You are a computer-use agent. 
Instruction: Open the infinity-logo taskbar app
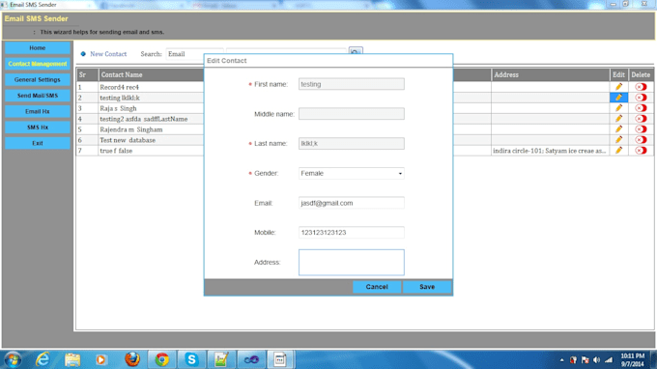click(251, 359)
